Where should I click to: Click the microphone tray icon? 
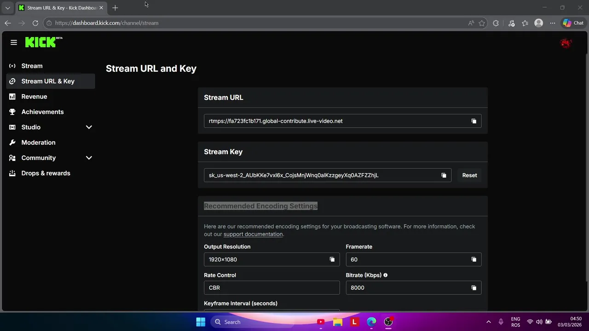point(501,322)
